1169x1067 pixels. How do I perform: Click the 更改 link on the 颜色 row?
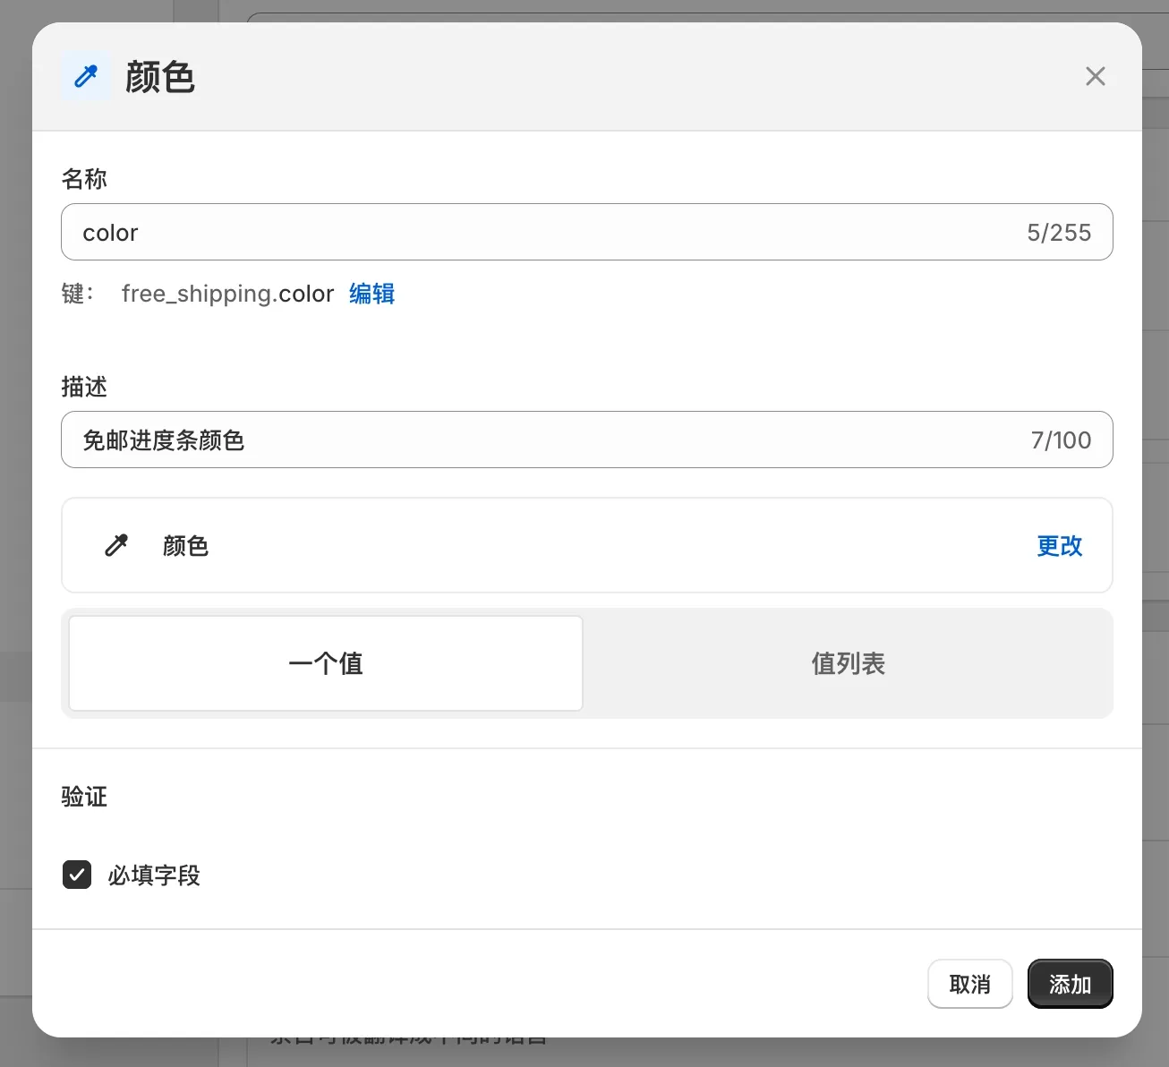pyautogui.click(x=1059, y=546)
